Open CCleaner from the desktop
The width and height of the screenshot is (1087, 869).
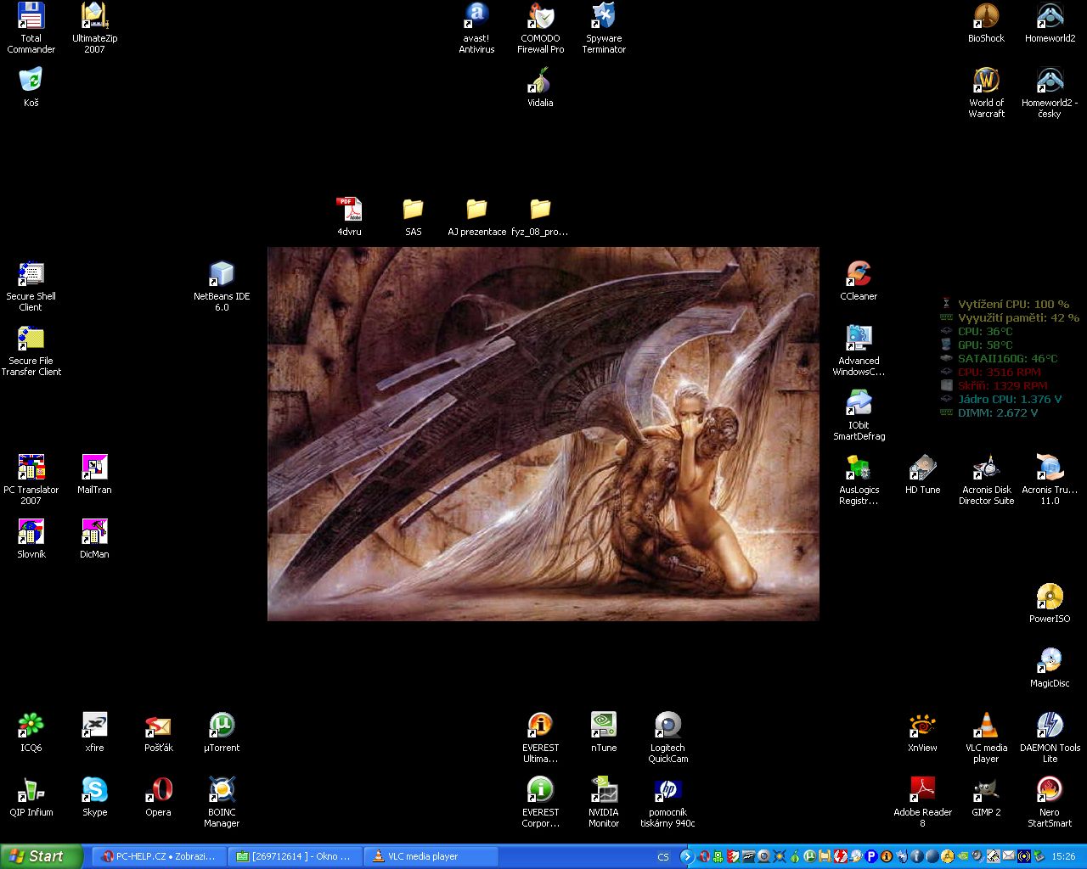(859, 275)
